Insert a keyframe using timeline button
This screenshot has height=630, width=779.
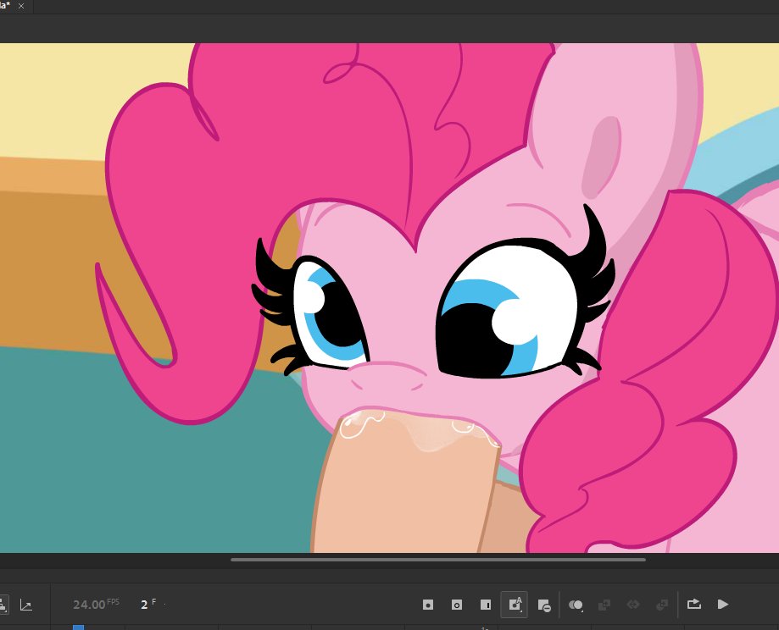tap(428, 605)
